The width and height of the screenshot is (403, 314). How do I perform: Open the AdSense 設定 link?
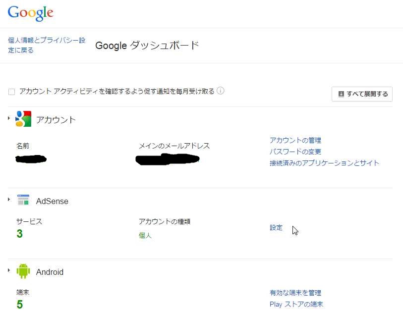coord(276,227)
